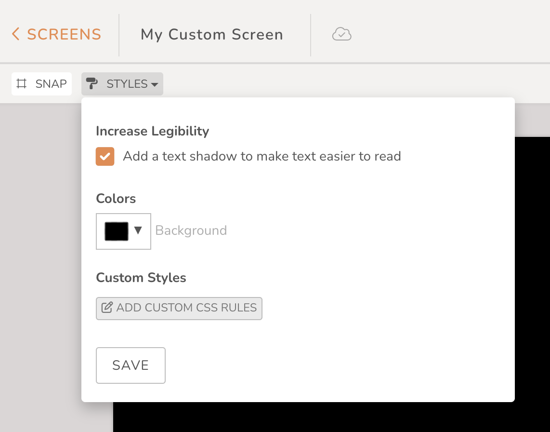Click the pencil icon inside Add Custom CSS Rules
The image size is (550, 432).
[108, 308]
